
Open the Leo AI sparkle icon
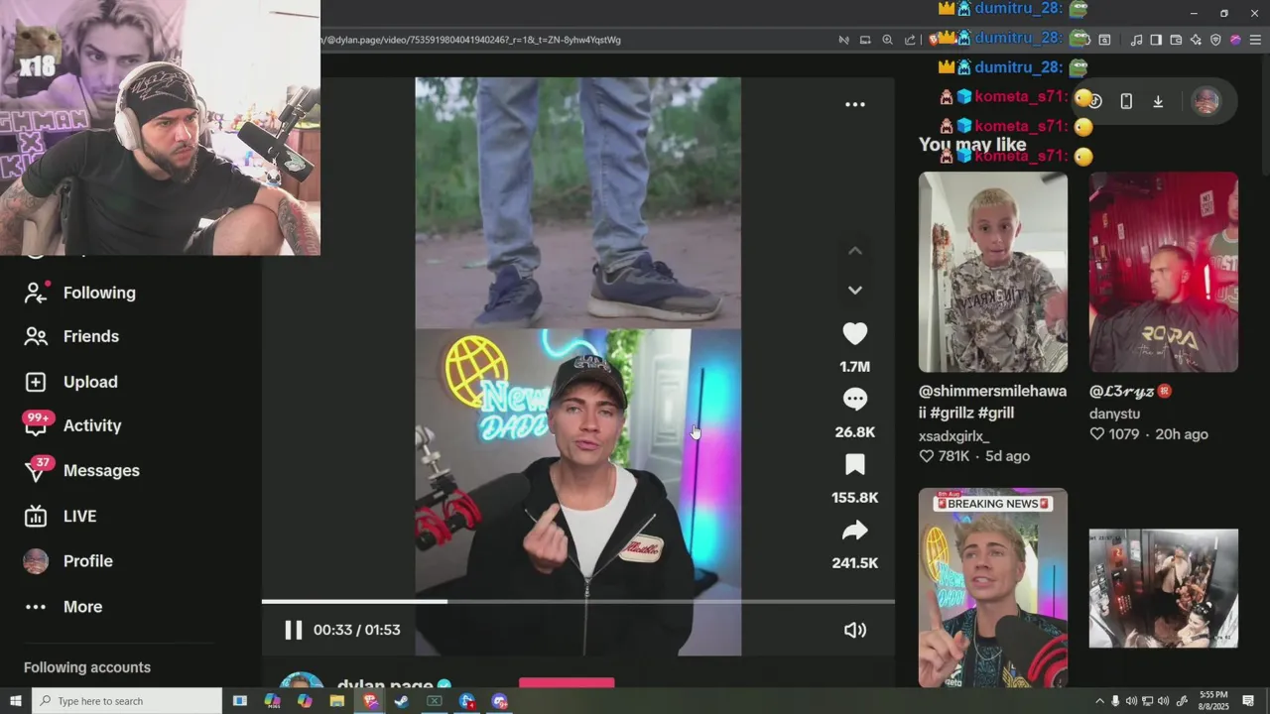coord(1196,40)
